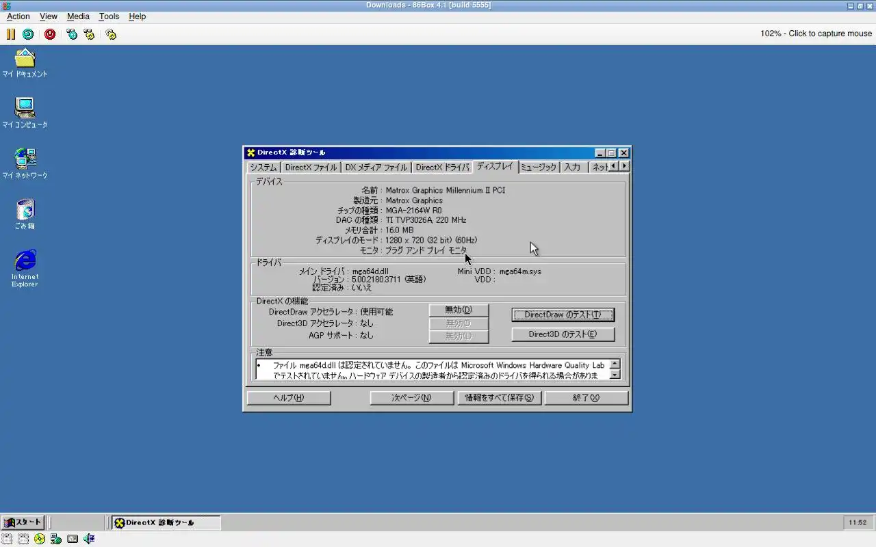Send Ctrl+Alt+Esc using the yellow keys icon

(89, 34)
